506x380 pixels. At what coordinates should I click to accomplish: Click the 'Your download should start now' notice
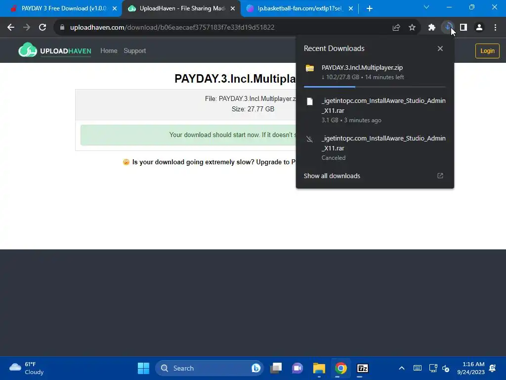(x=188, y=135)
